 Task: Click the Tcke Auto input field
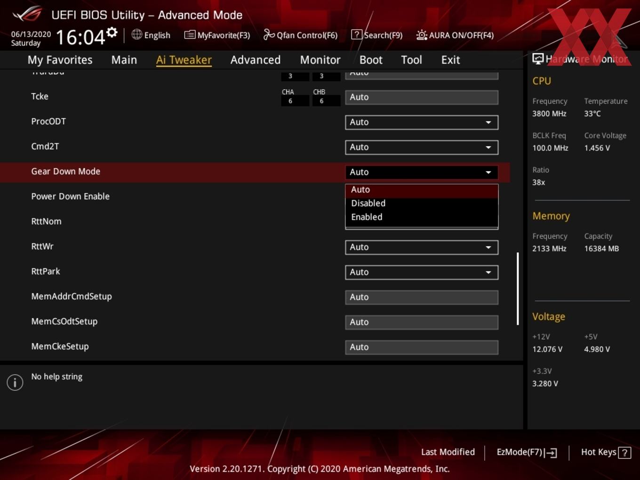pyautogui.click(x=422, y=97)
